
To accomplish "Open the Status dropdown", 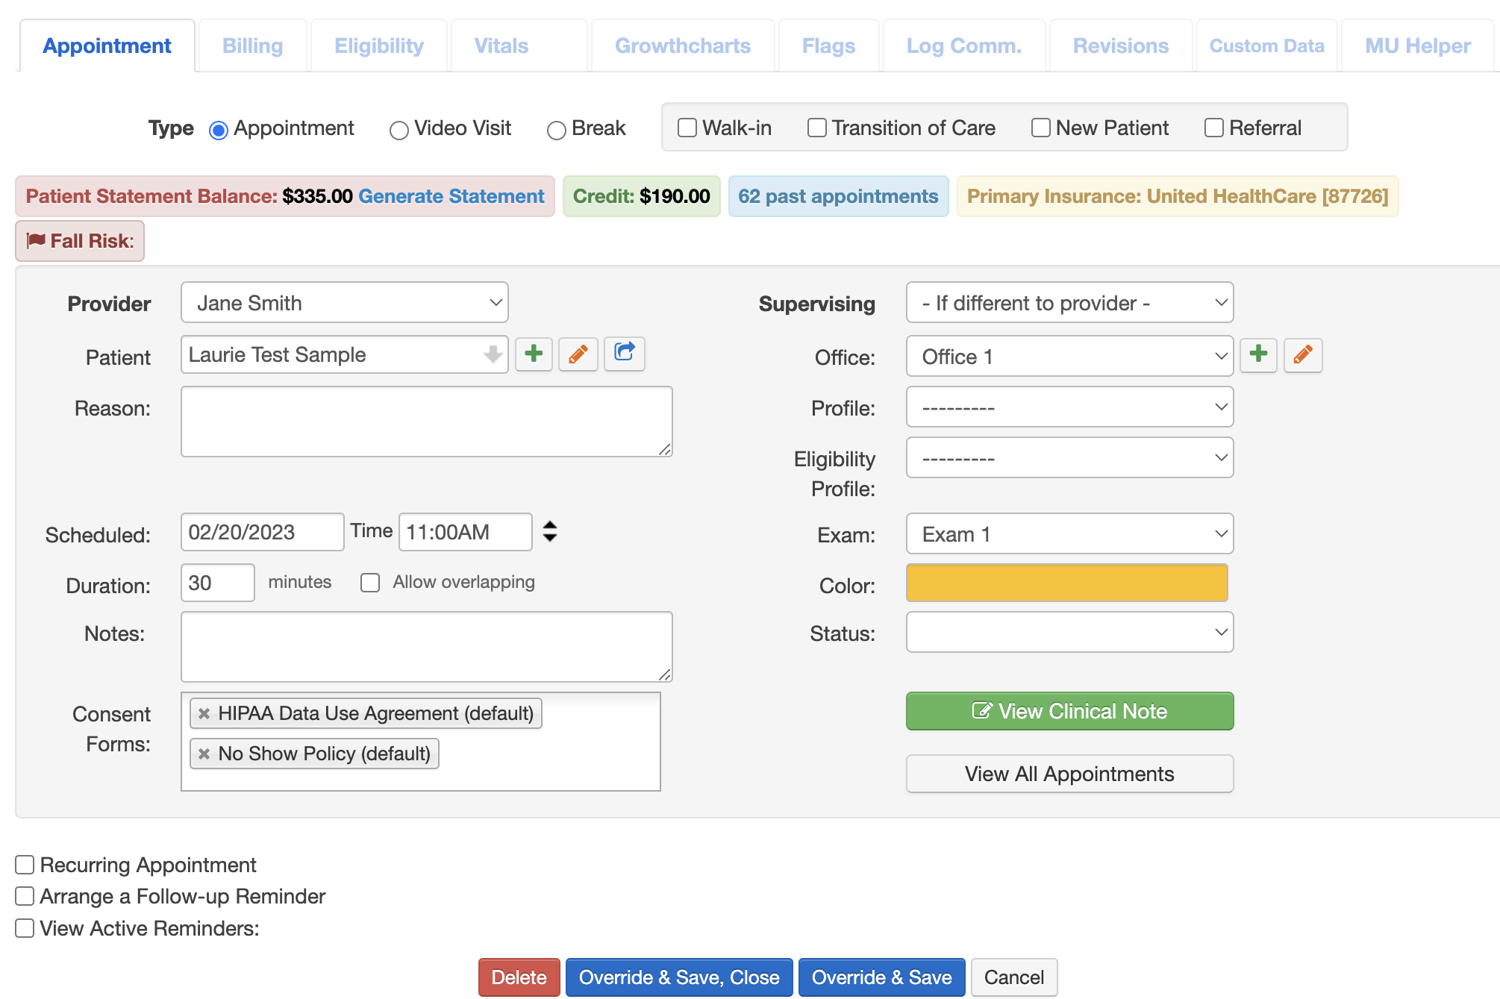I will click(x=1069, y=632).
